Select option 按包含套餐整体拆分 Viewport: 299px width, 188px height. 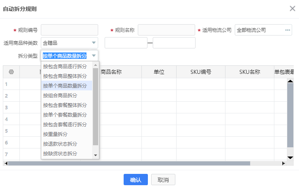click(67, 105)
